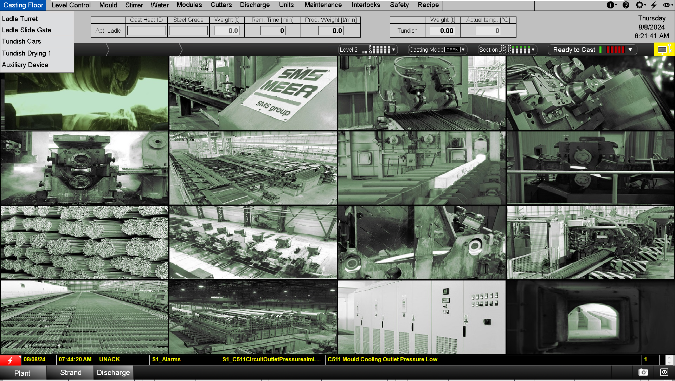Open the Level Control menu
Viewport: 675px width, 381px height.
pyautogui.click(x=71, y=5)
